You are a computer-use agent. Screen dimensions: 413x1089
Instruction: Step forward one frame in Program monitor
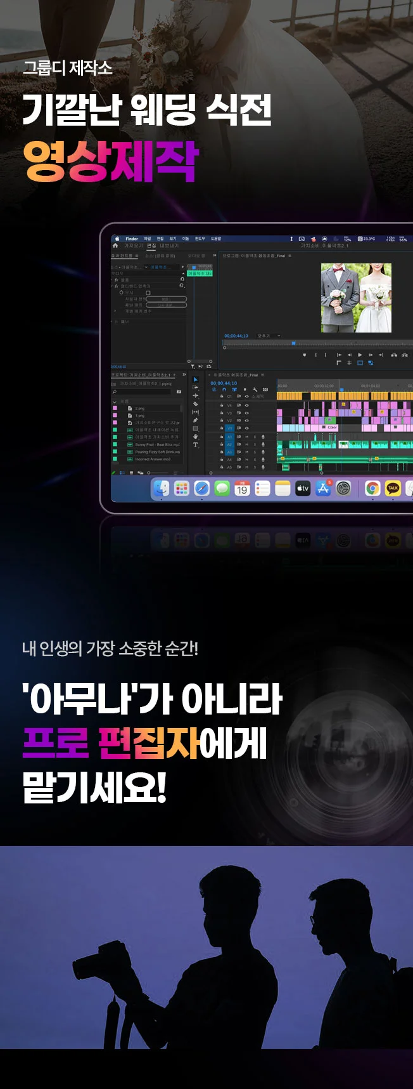coord(371,355)
